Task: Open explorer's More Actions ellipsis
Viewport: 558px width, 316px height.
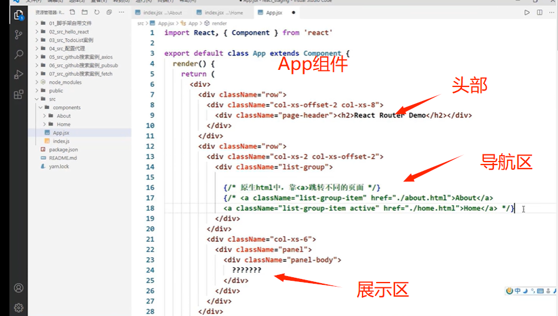Action: [121, 12]
